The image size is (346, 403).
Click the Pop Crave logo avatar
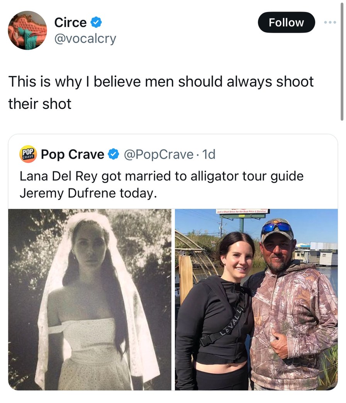coord(28,154)
